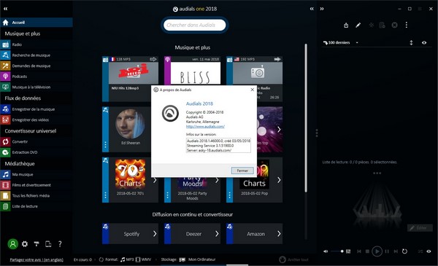
Task: Open the Radio section icon
Action: [x=5, y=44]
